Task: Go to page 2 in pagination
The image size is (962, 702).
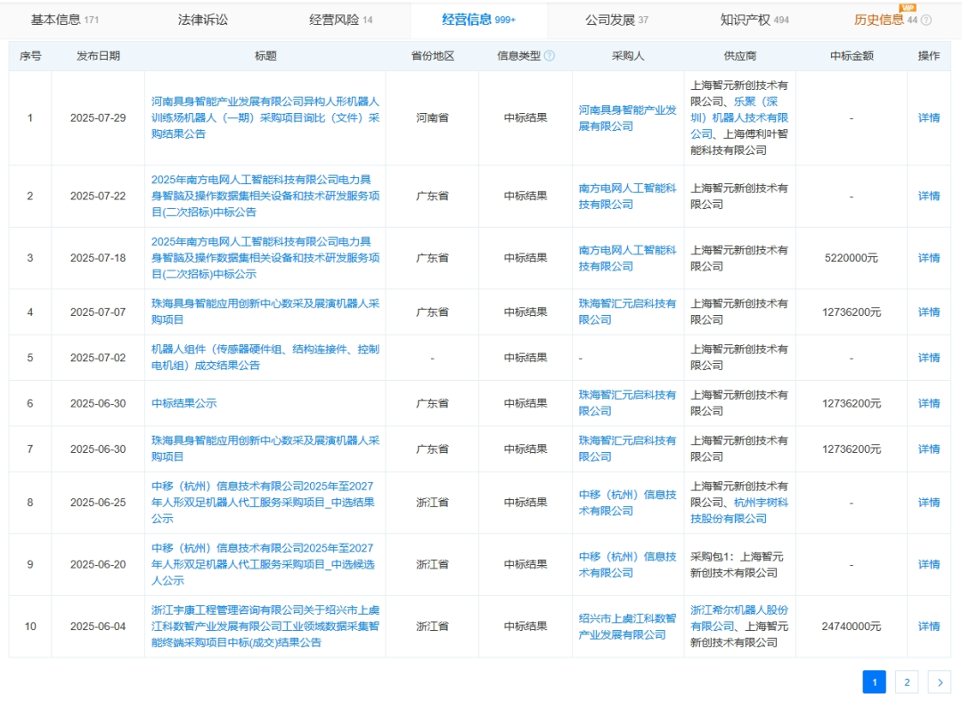Action: click(x=907, y=682)
